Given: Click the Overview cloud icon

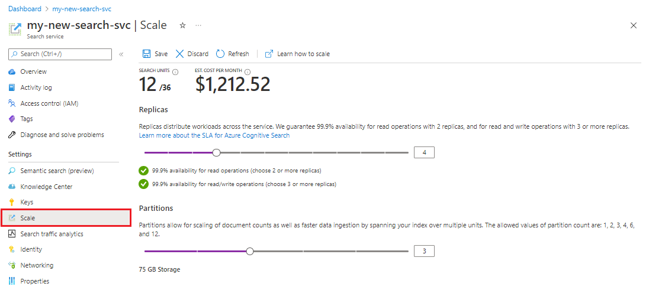Looking at the screenshot, I should [12, 72].
